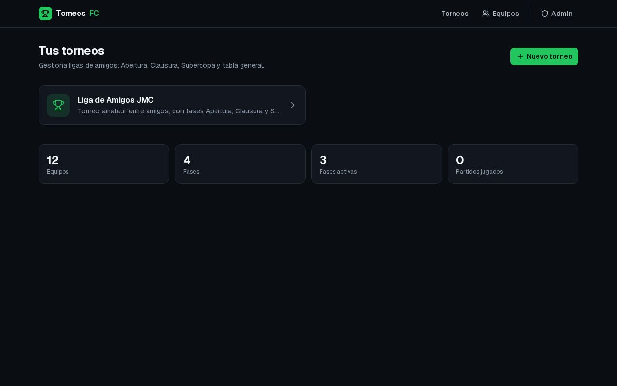The height and width of the screenshot is (386, 617).
Task: Click the Torneo amateur entre amigos description
Action: (178, 111)
